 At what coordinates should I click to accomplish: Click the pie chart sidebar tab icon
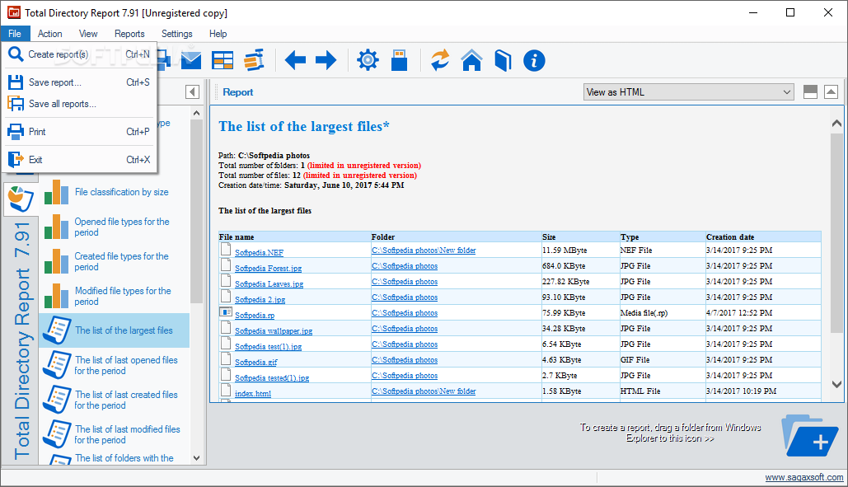(x=21, y=199)
